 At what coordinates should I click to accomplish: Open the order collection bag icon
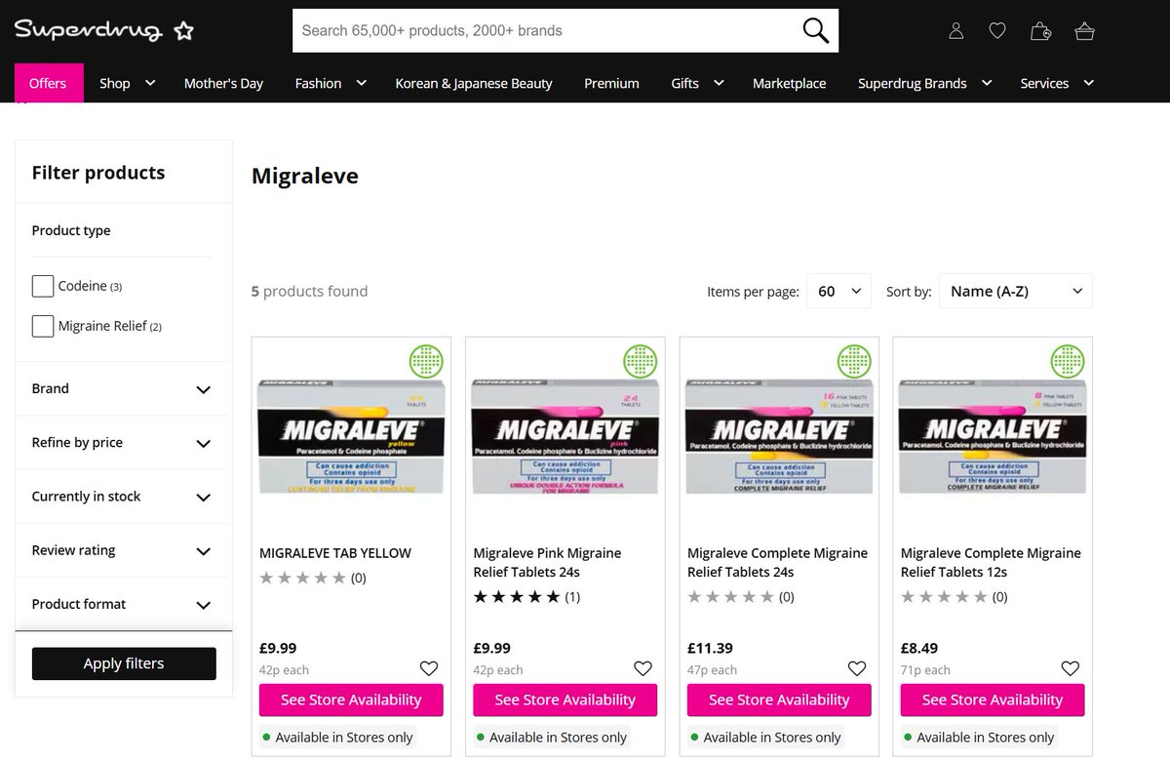pos(1040,31)
